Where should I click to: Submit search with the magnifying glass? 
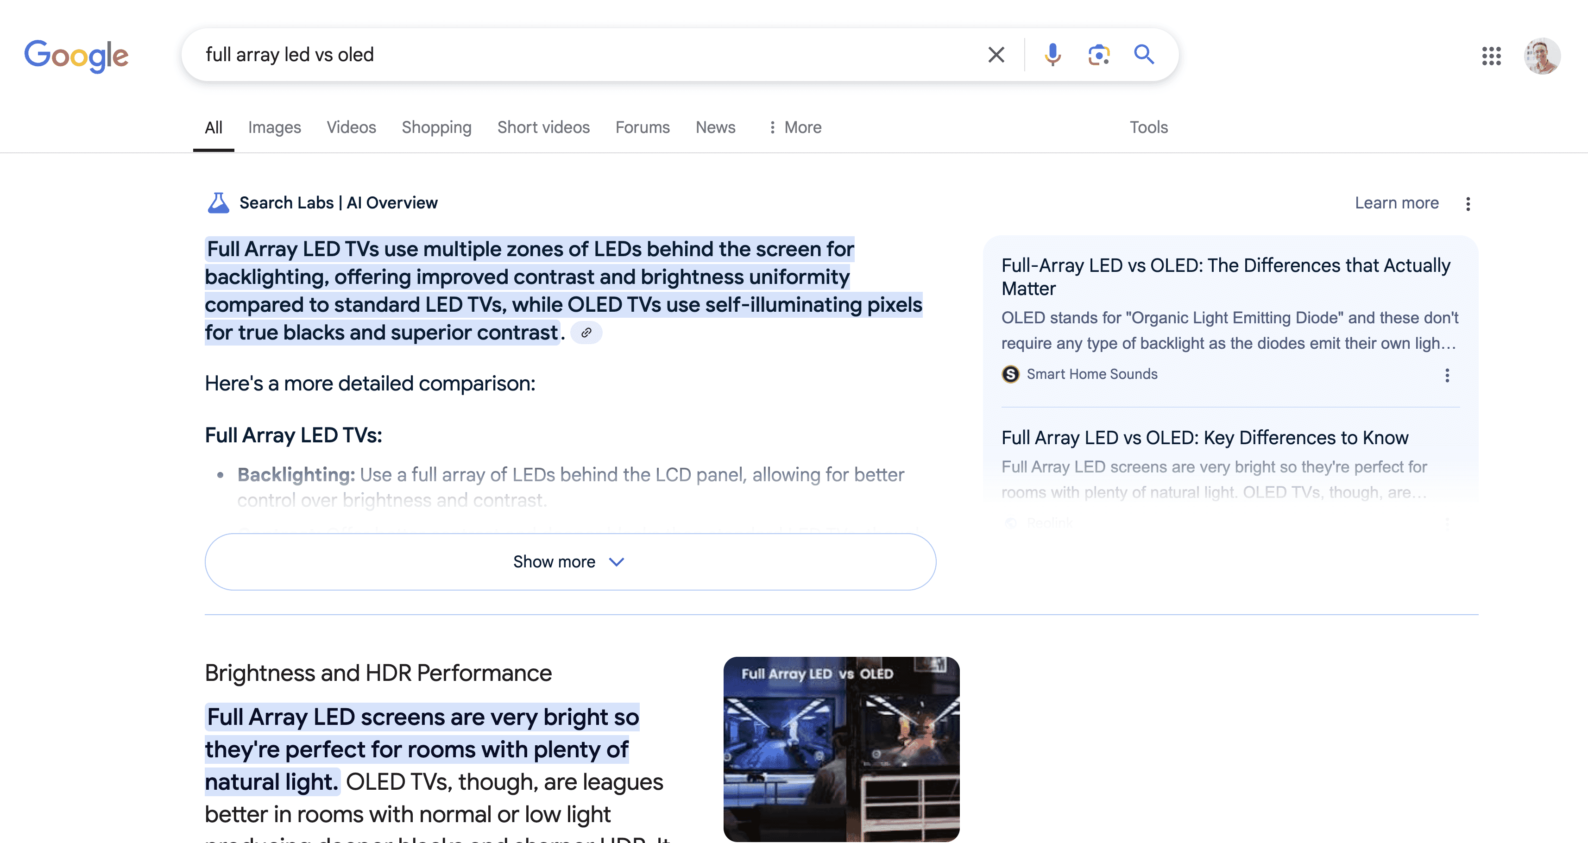point(1144,55)
